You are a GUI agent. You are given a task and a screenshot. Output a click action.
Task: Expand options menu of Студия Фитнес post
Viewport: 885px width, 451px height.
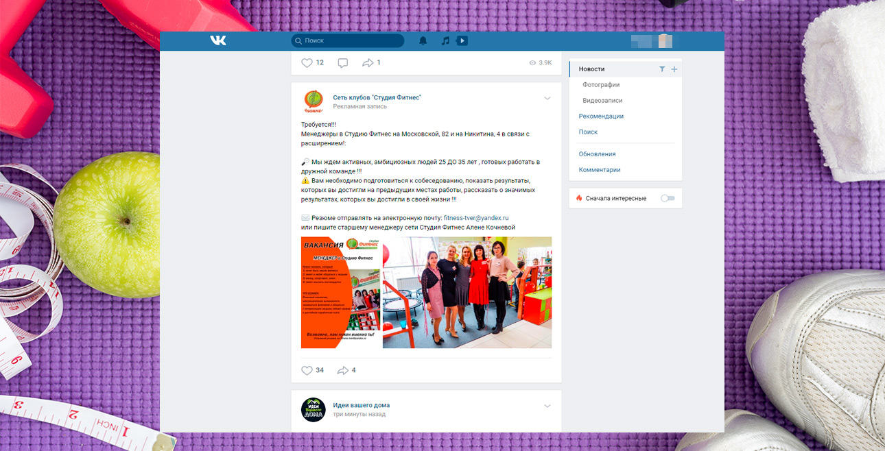pyautogui.click(x=547, y=99)
